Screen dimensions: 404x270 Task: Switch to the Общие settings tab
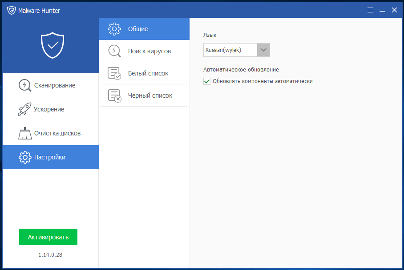coord(144,29)
